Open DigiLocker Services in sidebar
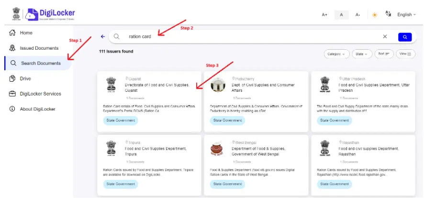The width and height of the screenshot is (424, 198). click(40, 94)
